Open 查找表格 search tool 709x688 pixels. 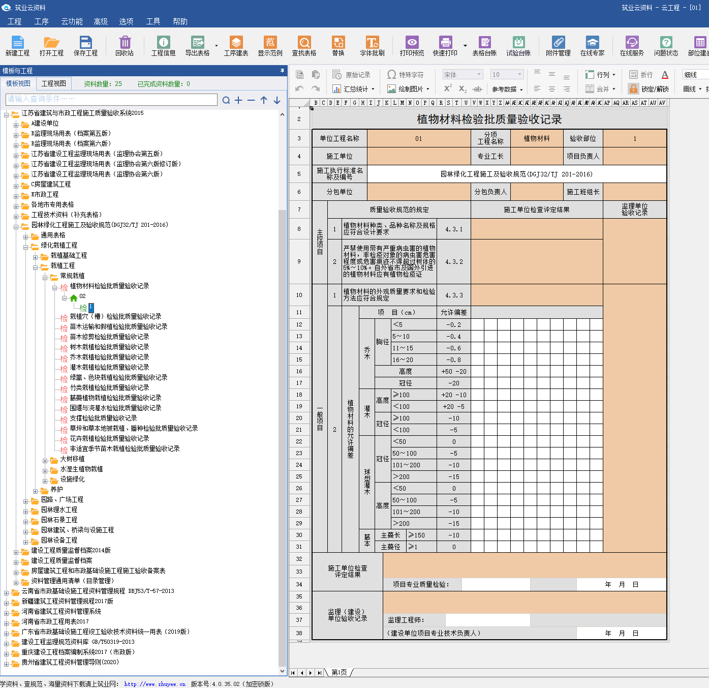pyautogui.click(x=304, y=46)
